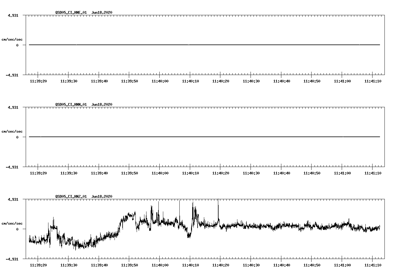Select 11:40:20 tick label under HNN plot
The height and width of the screenshot is (276, 406).
click(221, 173)
